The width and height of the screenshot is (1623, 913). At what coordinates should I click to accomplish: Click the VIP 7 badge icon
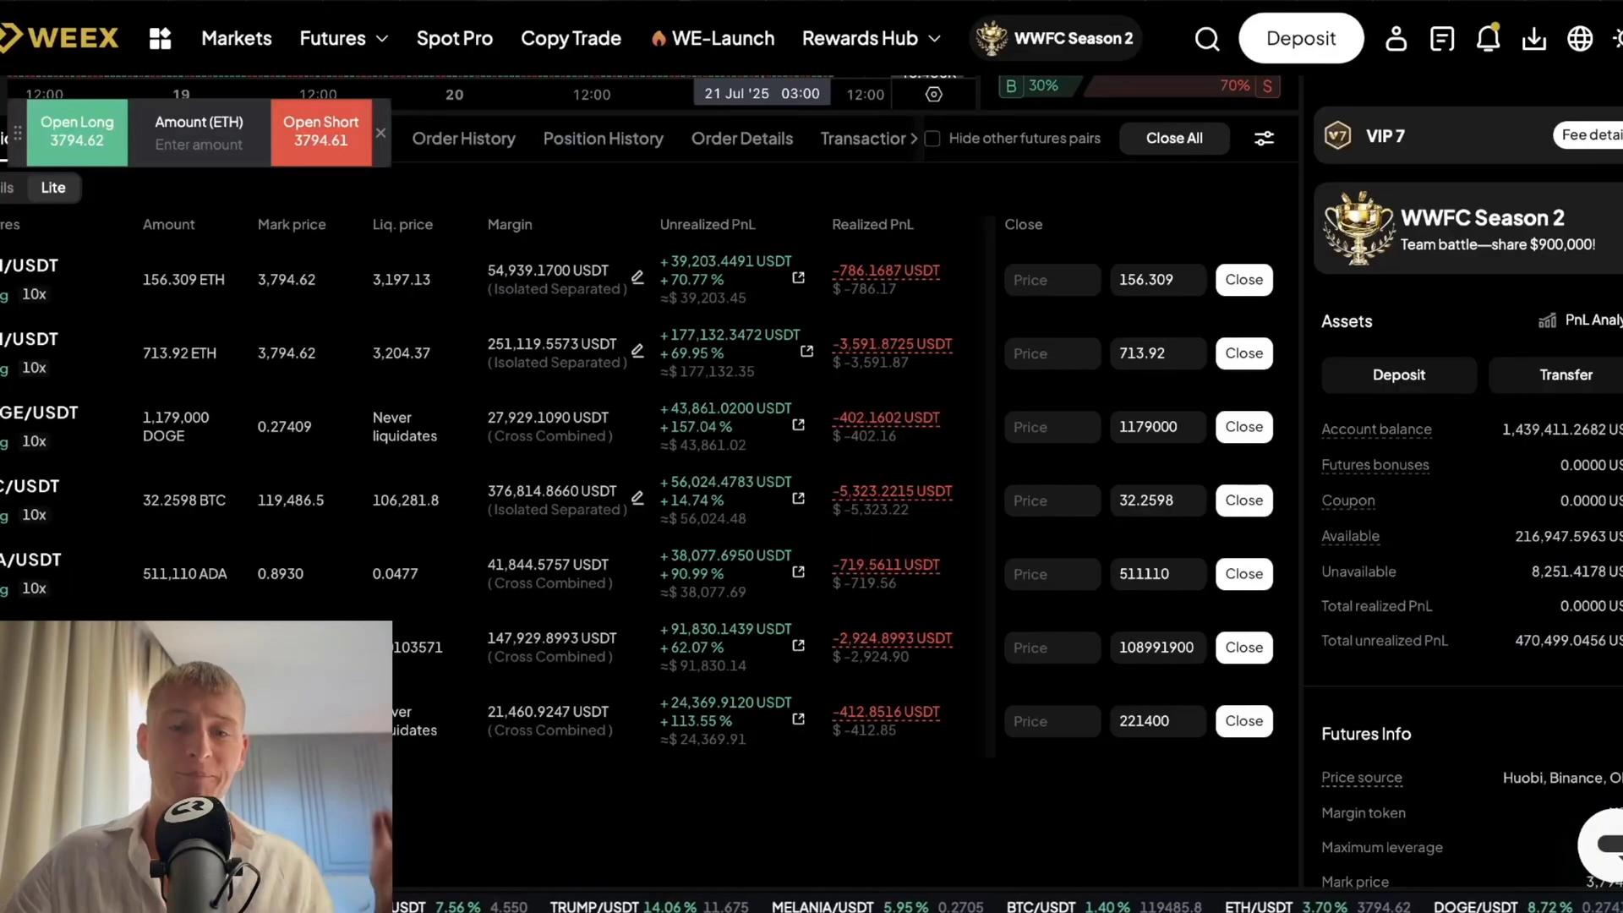tap(1337, 135)
